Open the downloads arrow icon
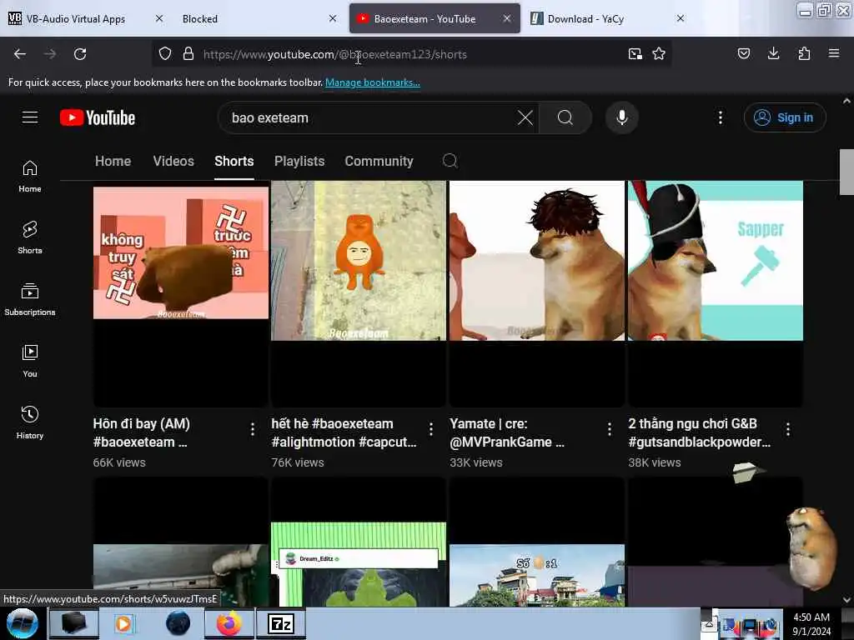 coord(773,53)
